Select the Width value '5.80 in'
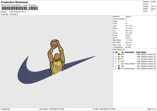 point(153,9)
